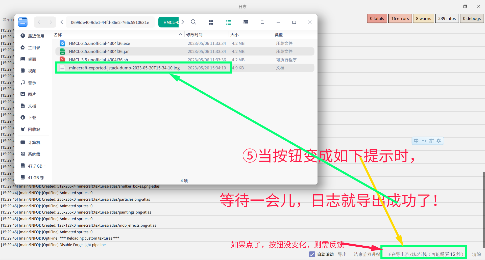This screenshot has height=260, width=485.
Task: Toggle the 8 warns log filter
Action: tap(423, 18)
